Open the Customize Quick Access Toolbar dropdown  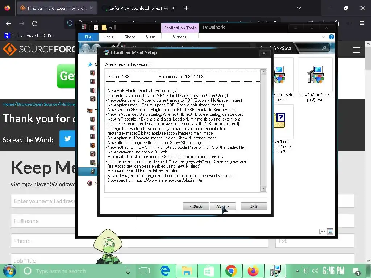(111, 28)
